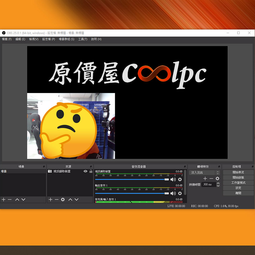This screenshot has height=255, width=255.
Task: Move the source up in the 來源 panel
Action: click(70, 200)
